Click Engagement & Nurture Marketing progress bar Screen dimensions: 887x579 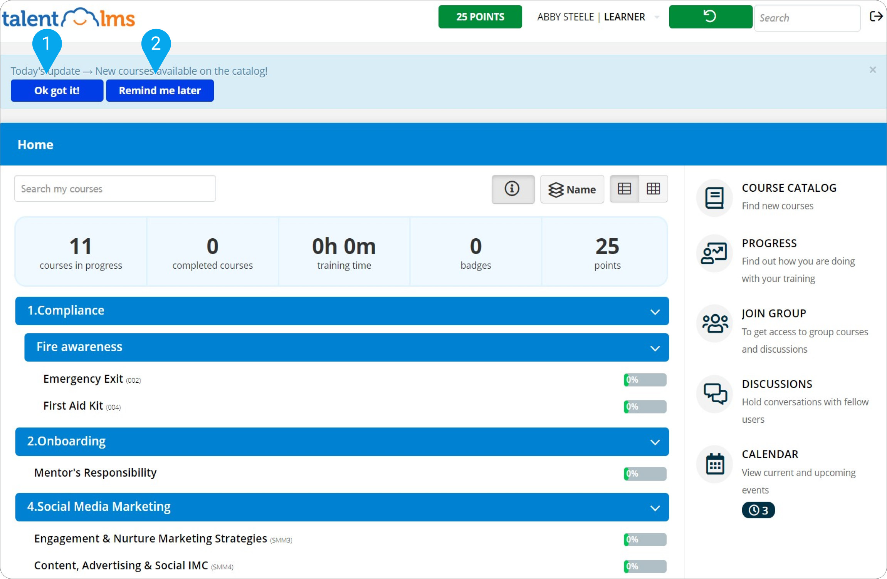click(x=645, y=540)
